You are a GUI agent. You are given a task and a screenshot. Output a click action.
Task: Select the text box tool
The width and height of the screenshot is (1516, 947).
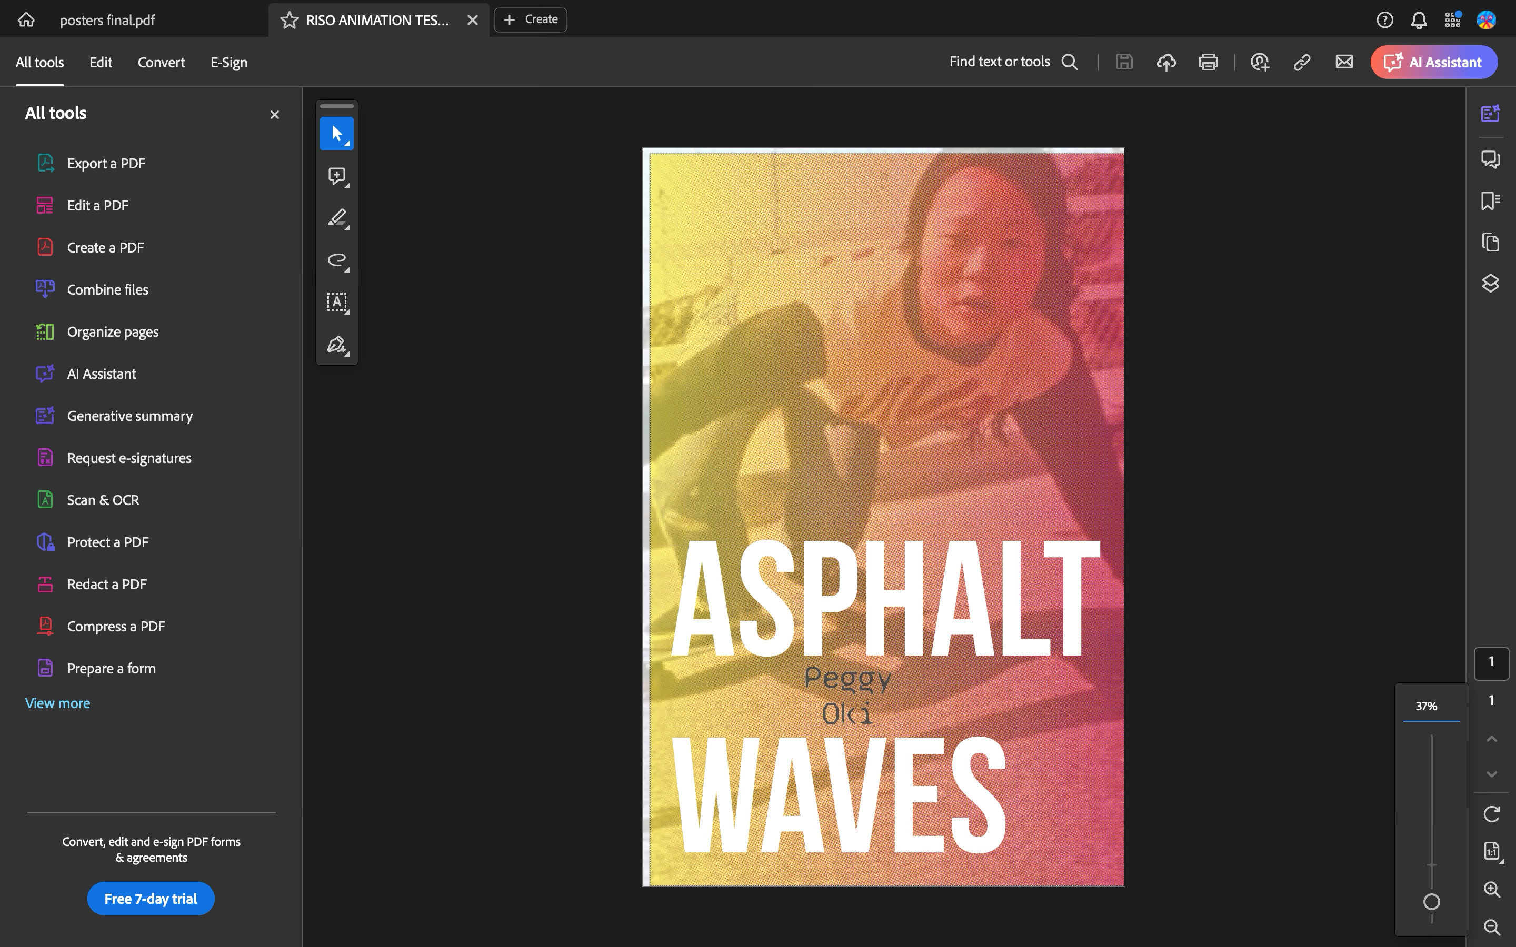[336, 303]
